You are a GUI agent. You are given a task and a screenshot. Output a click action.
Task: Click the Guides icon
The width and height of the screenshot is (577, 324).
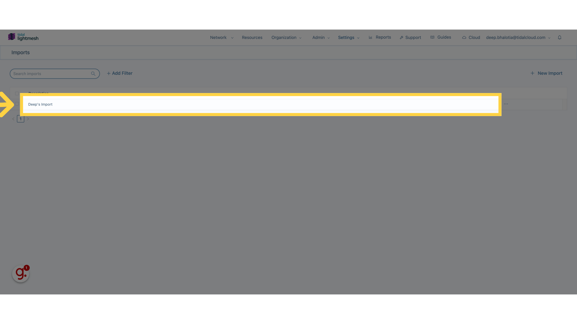(x=432, y=37)
